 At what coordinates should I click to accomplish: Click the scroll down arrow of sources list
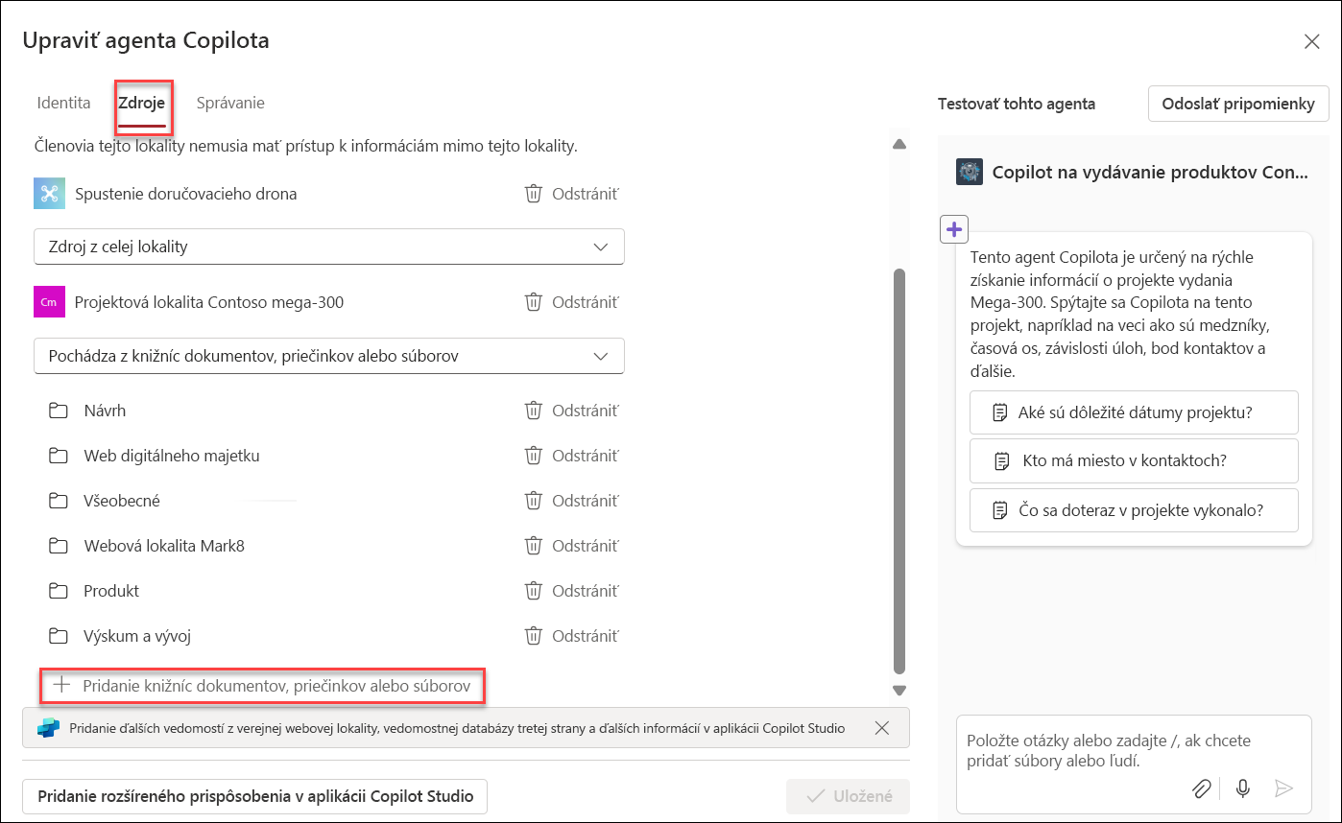[x=899, y=690]
